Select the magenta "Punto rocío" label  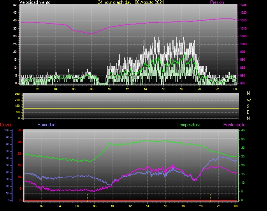click(234, 125)
